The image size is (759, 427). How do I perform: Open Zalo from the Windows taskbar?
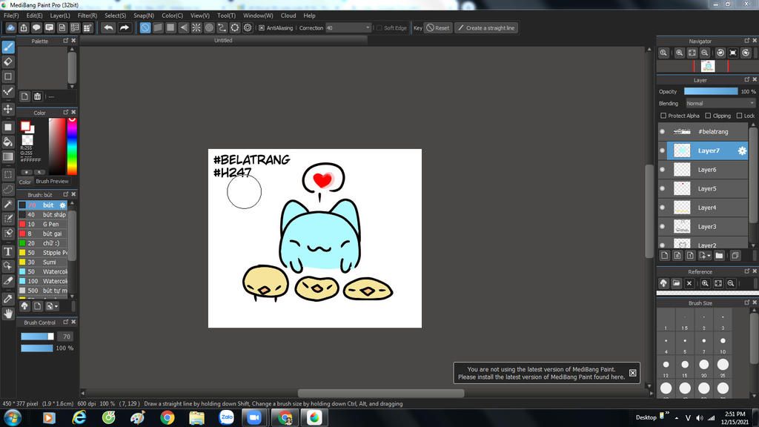pyautogui.click(x=226, y=417)
